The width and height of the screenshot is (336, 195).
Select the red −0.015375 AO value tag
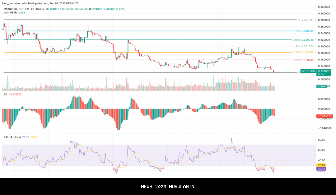324,116
